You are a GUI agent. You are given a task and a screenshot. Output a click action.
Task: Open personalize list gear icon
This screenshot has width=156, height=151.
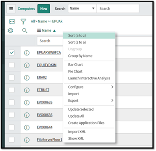pos(10,31)
